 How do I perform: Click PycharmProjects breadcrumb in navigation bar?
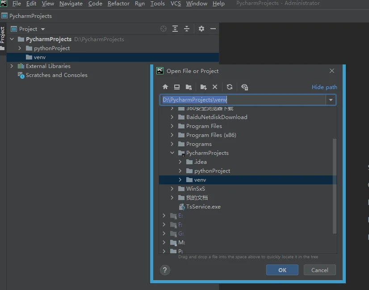click(30, 16)
